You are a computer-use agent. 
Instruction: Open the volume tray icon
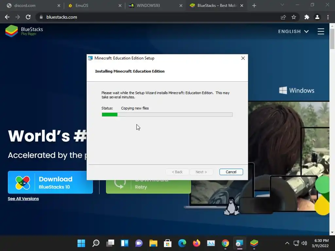[304, 243]
